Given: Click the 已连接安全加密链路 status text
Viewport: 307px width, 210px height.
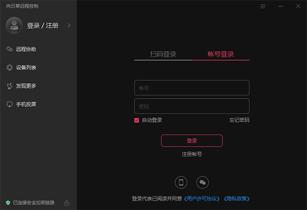Looking at the screenshot, I should click(34, 202).
